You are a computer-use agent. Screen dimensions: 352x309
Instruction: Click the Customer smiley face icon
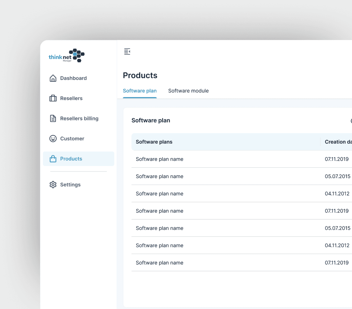coord(53,138)
